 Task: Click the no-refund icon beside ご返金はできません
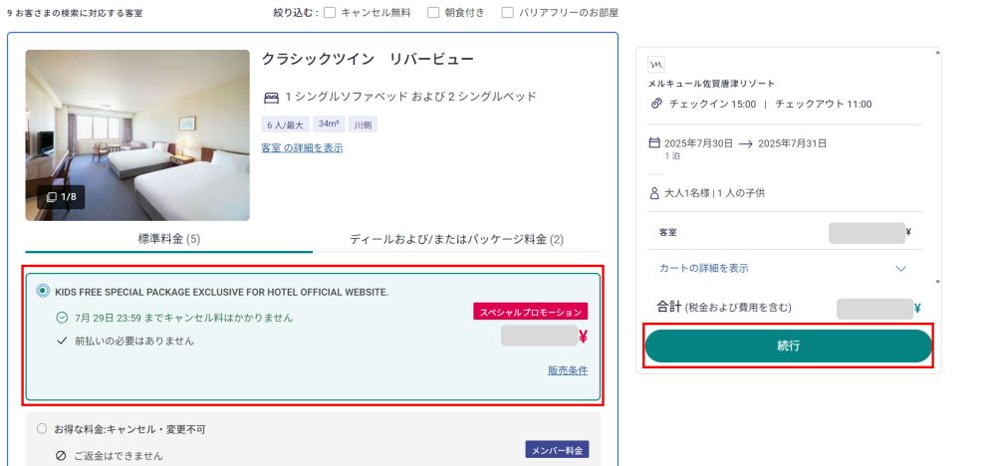(x=61, y=456)
